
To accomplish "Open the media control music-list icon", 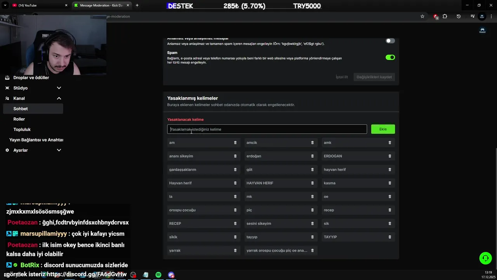I will coord(473,16).
